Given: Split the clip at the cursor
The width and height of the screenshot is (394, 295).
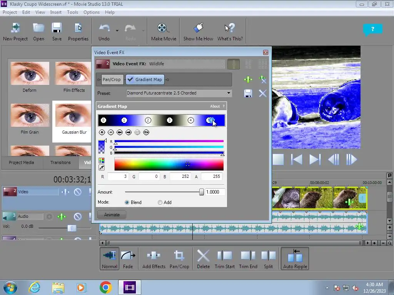Looking at the screenshot, I should tap(268, 259).
